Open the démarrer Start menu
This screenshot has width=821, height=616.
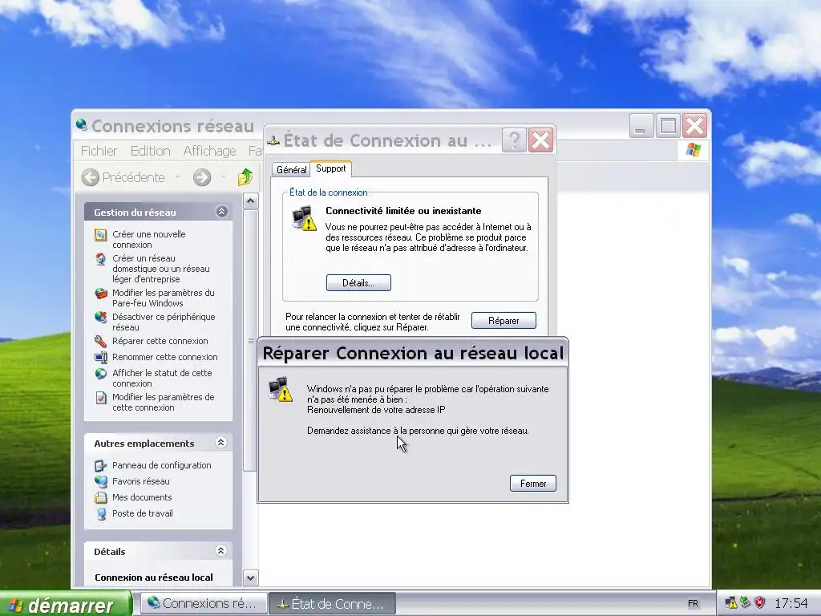click(x=66, y=604)
